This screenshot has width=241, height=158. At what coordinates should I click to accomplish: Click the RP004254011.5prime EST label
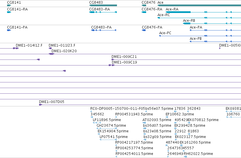134,154
